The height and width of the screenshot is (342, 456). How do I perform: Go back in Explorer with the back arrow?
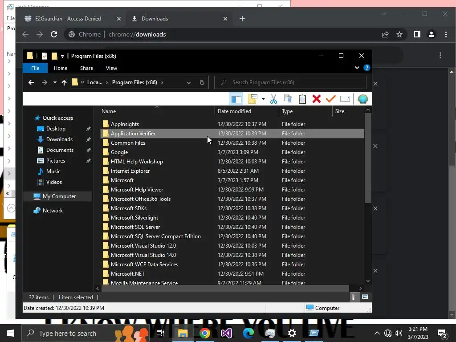coord(31,82)
